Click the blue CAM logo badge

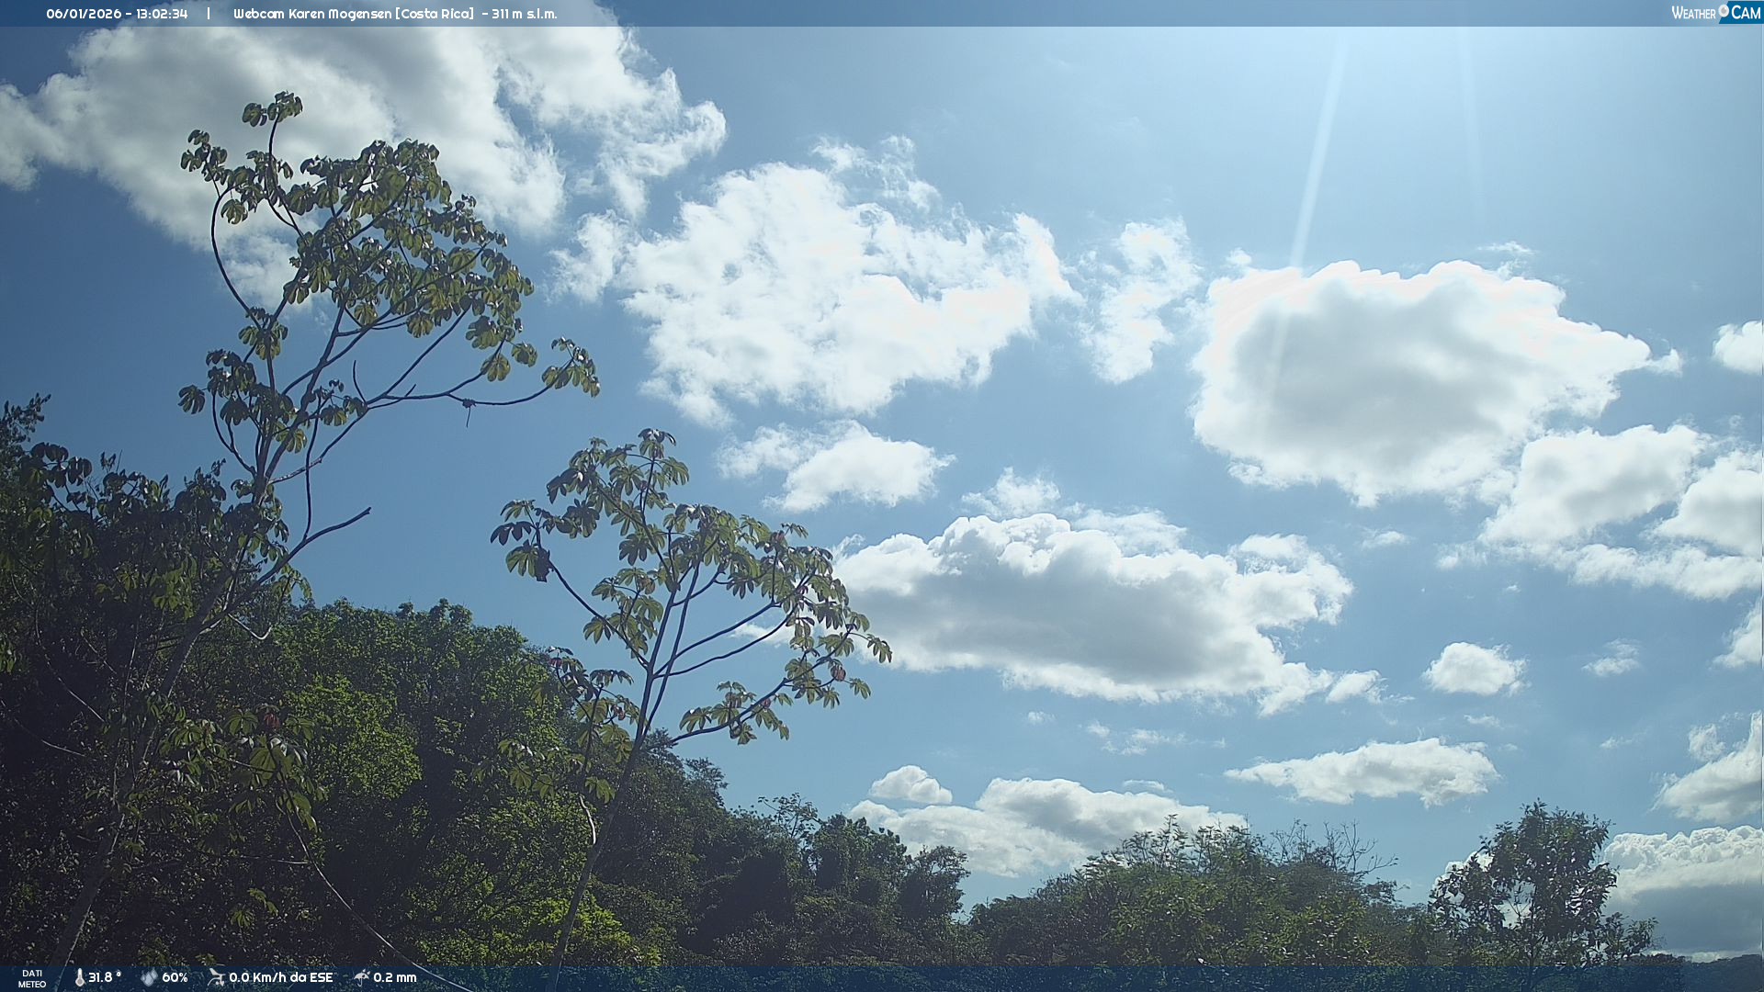coord(1745,13)
